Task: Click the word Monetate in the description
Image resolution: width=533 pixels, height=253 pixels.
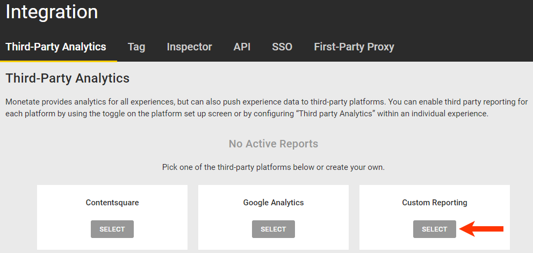Action: pyautogui.click(x=22, y=101)
